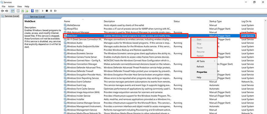This screenshot has height=114, width=267.
Task: Click the gear icon beside Windows Font Cache Service
Action: 65,89
